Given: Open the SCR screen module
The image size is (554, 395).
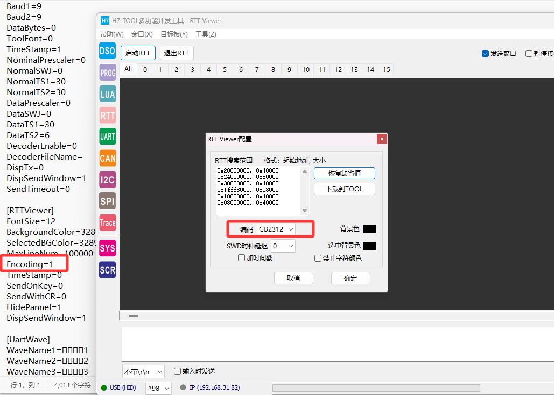Looking at the screenshot, I should coord(108,270).
